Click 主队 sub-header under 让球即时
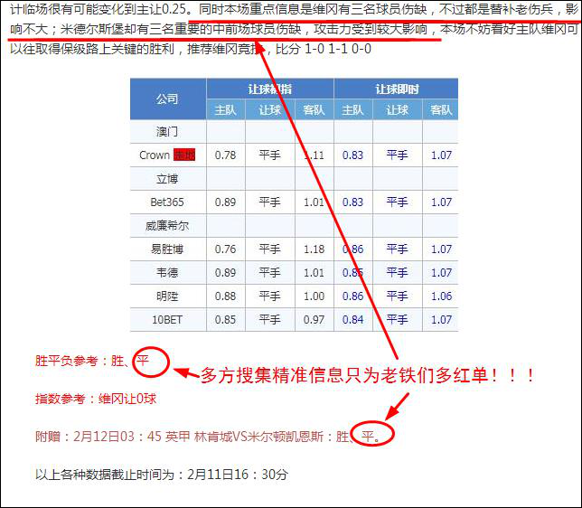The image size is (582, 508). point(352,110)
